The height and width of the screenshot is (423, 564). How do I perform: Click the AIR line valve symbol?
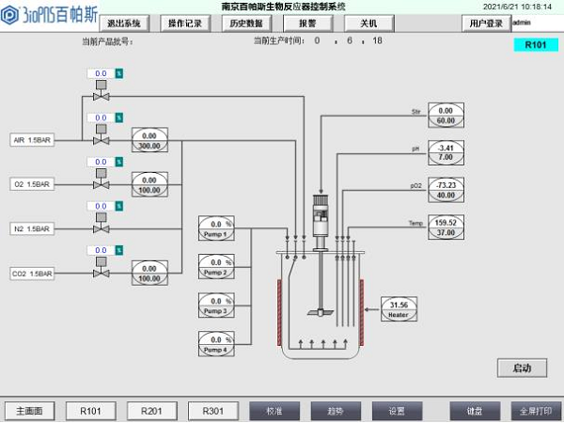coord(99,140)
